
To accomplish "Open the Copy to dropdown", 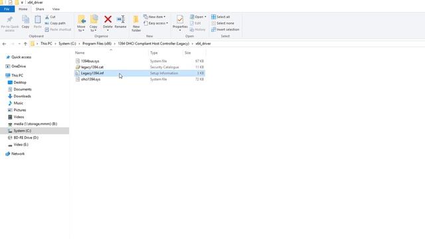I will tap(94, 24).
